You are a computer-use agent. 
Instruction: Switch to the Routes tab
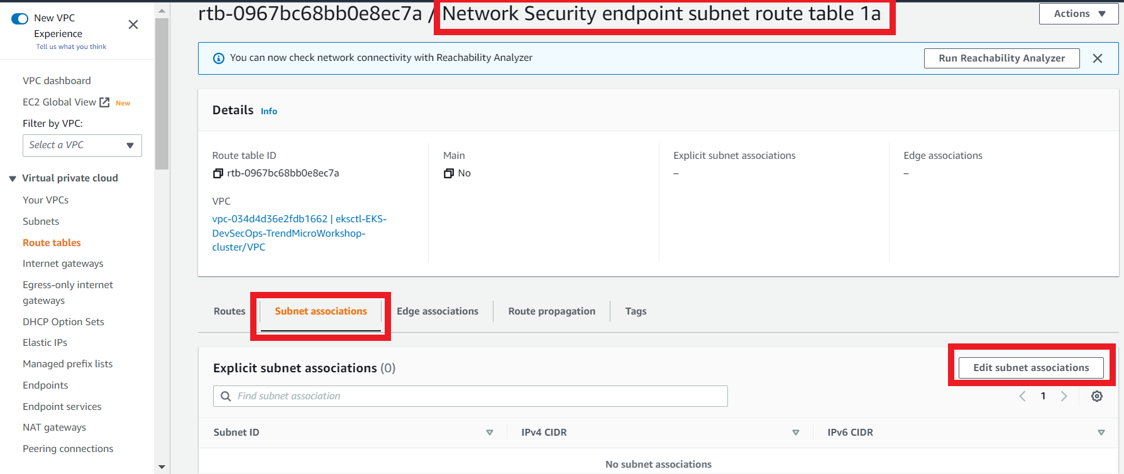coord(229,311)
